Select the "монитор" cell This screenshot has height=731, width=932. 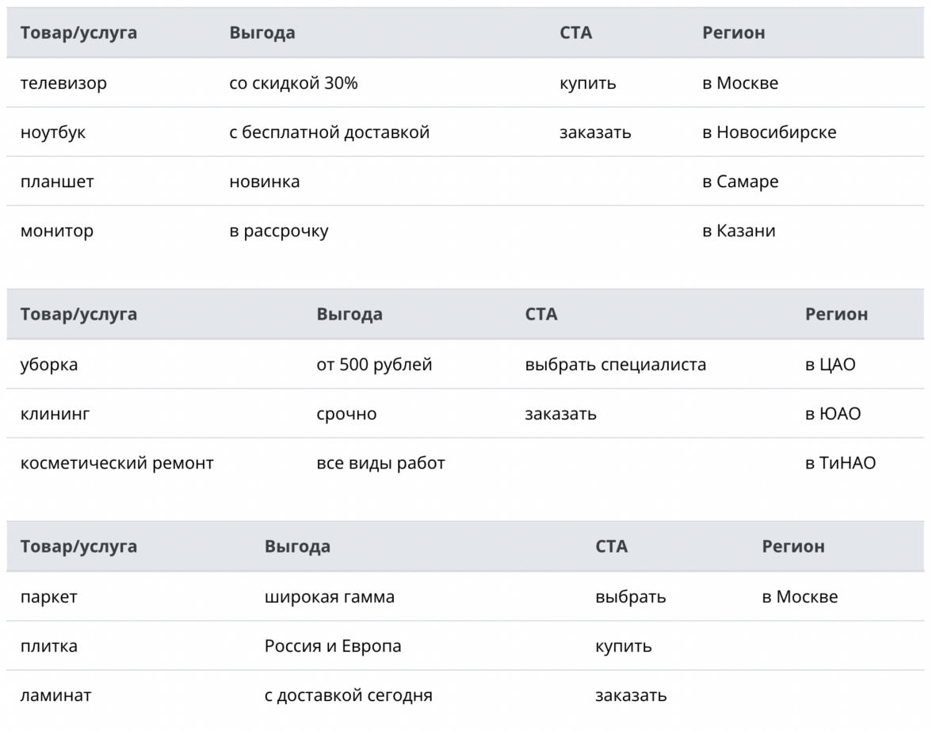pos(57,231)
